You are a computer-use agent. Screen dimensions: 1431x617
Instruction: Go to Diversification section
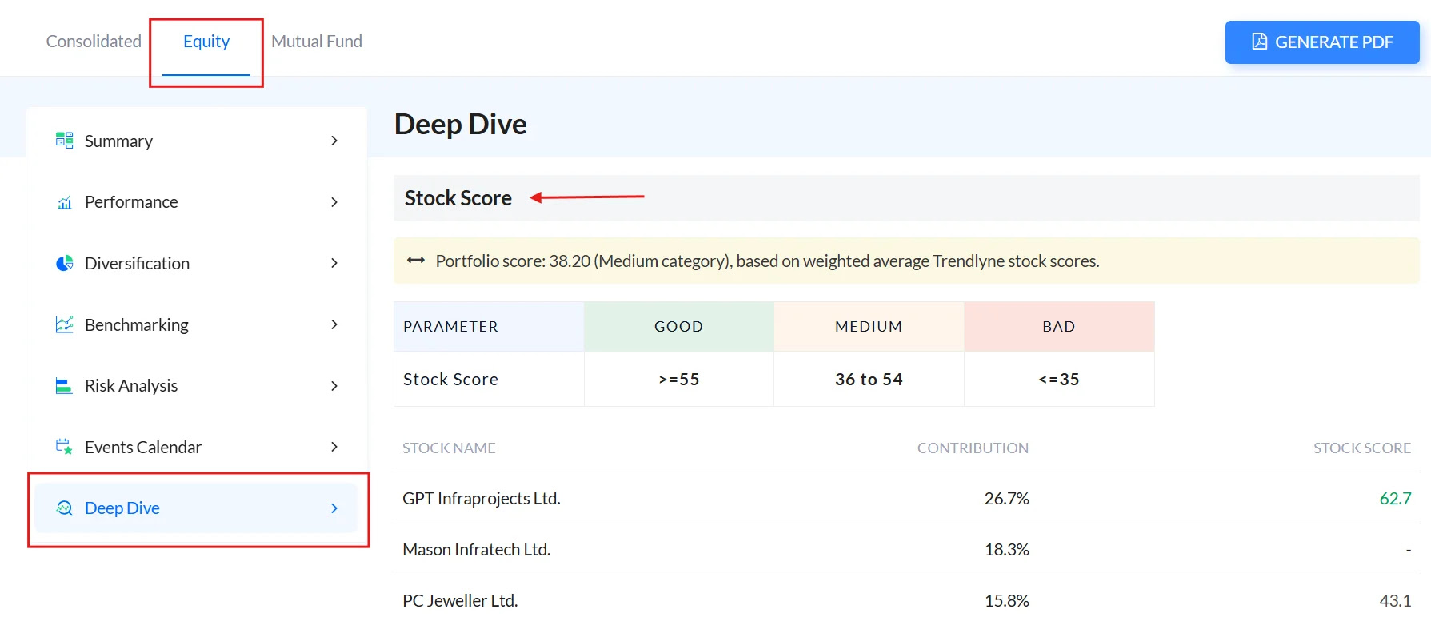(x=197, y=263)
